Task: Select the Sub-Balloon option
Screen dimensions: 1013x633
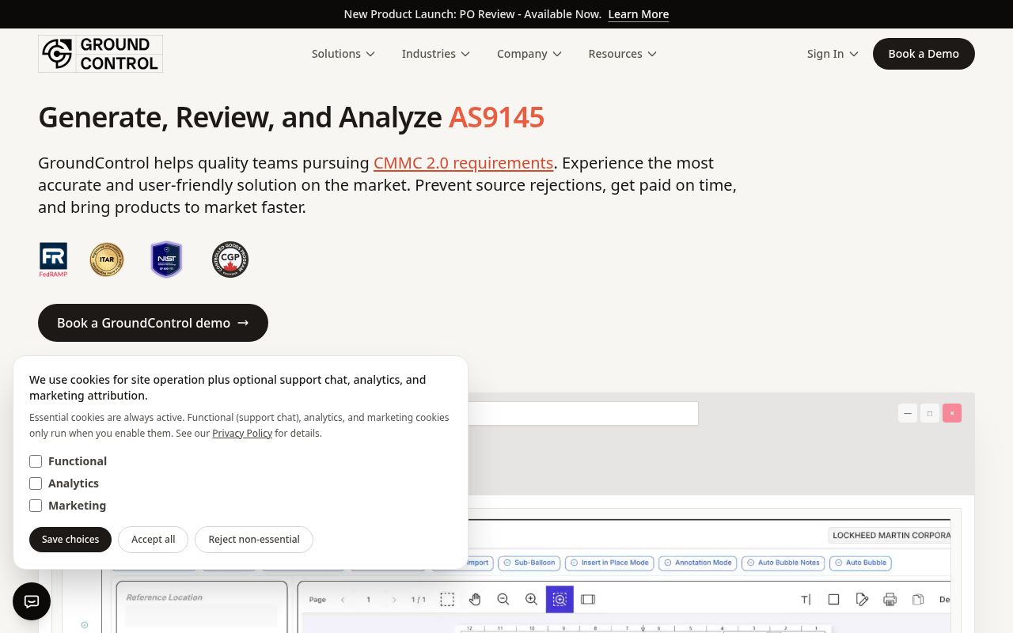Action: [x=529, y=563]
